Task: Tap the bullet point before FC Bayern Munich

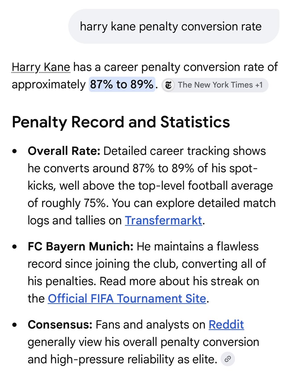Action: click(x=15, y=247)
